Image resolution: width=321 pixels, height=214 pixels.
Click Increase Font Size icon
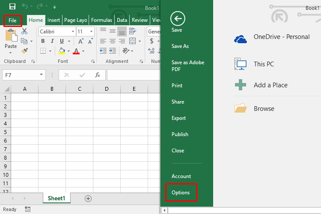coord(81,41)
